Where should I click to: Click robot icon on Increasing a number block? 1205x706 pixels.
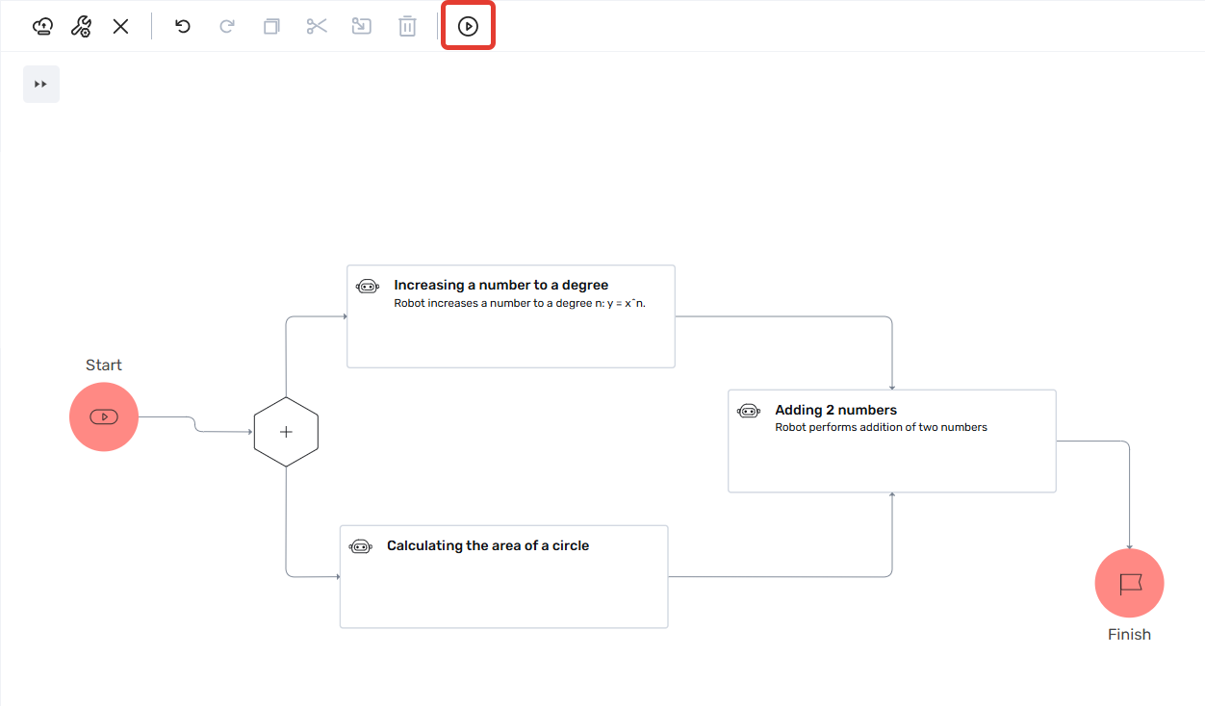(368, 286)
